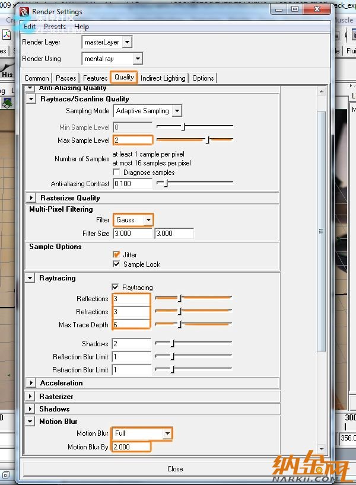Open the Presets menu
The width and height of the screenshot is (356, 485).
point(55,27)
